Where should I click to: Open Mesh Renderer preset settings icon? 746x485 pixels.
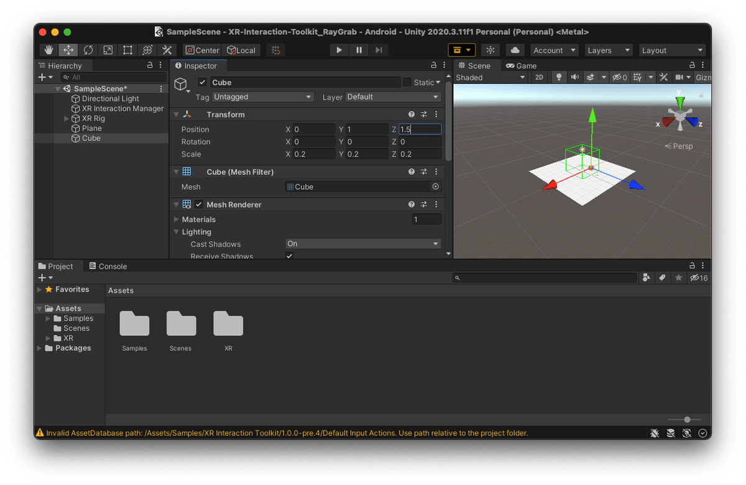(424, 204)
